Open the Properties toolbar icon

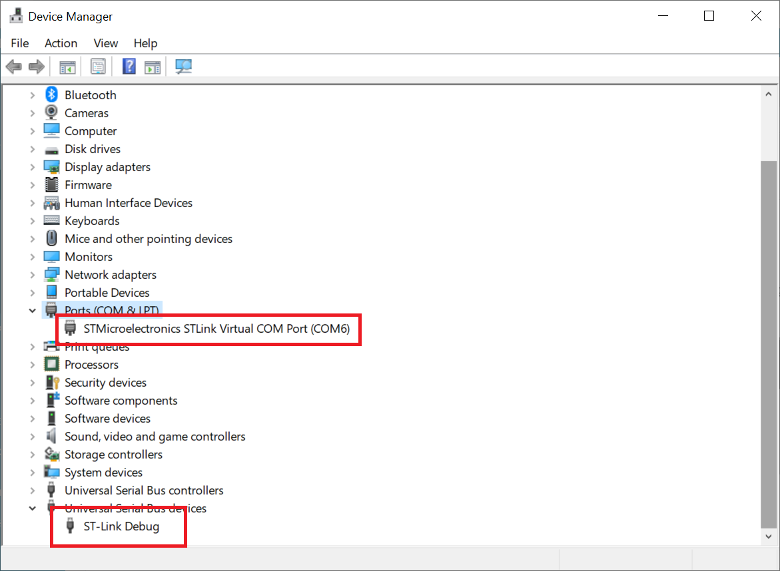99,67
